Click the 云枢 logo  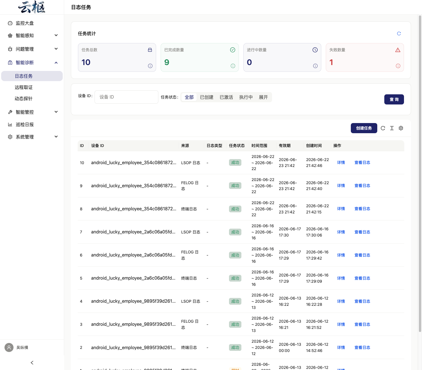[32, 7]
